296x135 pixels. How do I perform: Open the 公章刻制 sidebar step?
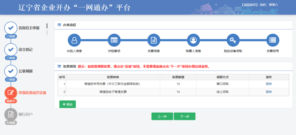[x=25, y=71]
